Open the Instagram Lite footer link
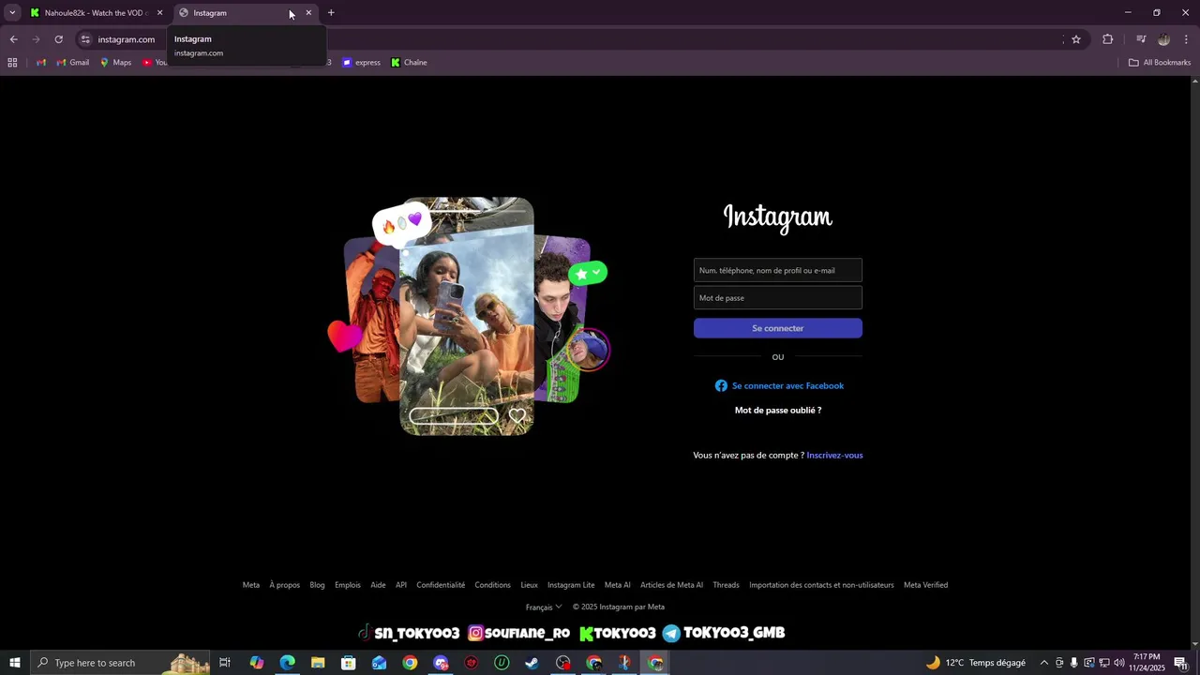Screen dimensions: 1200x675 [x=571, y=585]
